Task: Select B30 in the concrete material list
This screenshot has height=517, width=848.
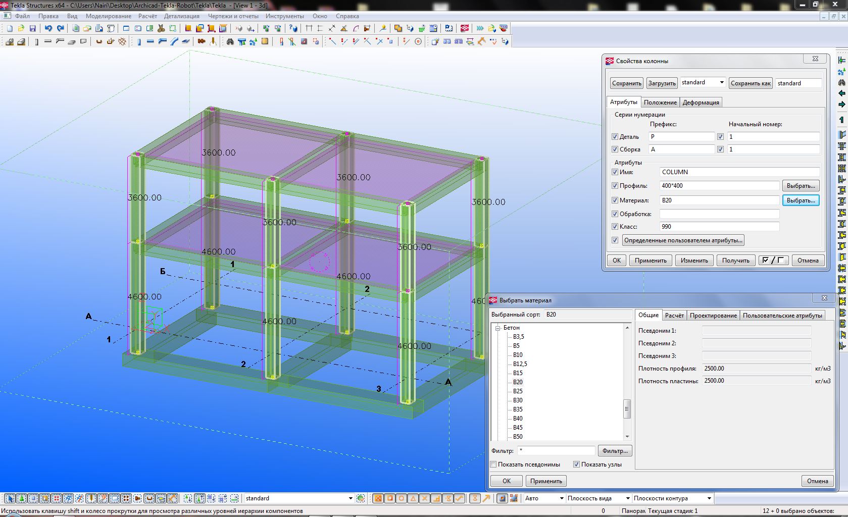Action: click(518, 400)
